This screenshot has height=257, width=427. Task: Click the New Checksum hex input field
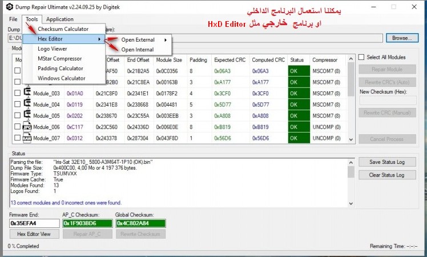388,101
